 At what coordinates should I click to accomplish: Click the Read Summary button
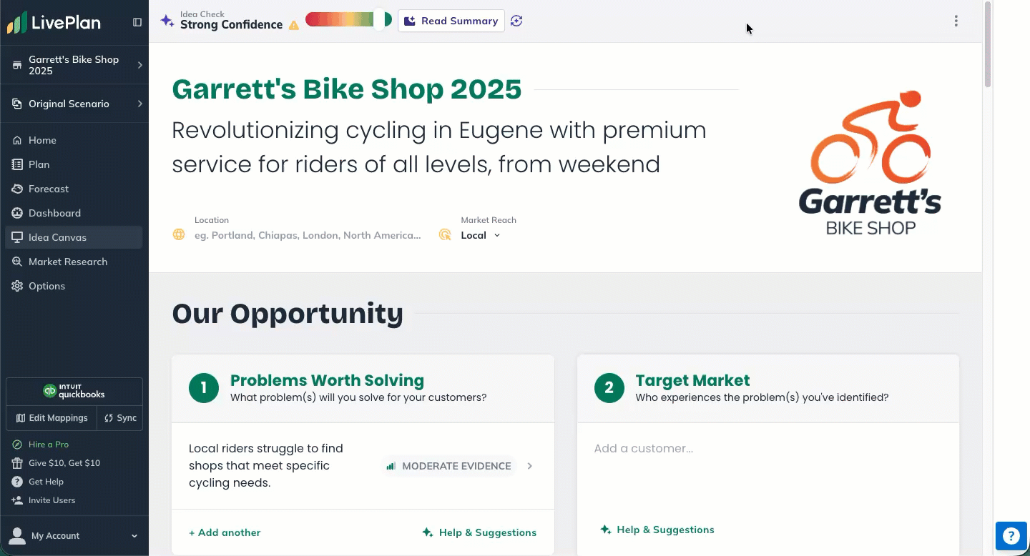[451, 21]
